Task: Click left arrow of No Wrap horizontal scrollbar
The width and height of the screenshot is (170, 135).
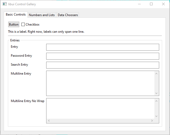Action: click(49, 121)
